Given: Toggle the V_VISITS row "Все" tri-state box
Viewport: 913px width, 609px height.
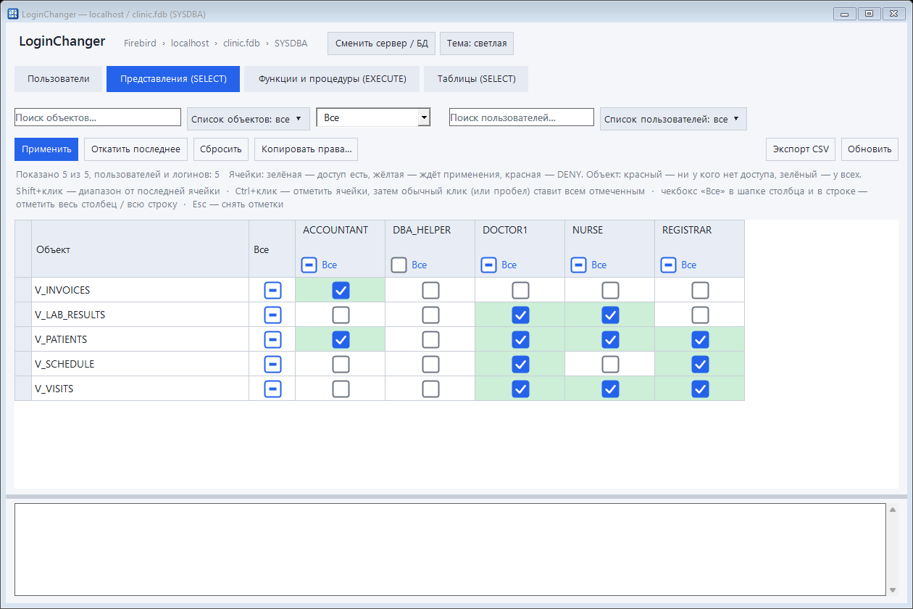Looking at the screenshot, I should click(272, 389).
